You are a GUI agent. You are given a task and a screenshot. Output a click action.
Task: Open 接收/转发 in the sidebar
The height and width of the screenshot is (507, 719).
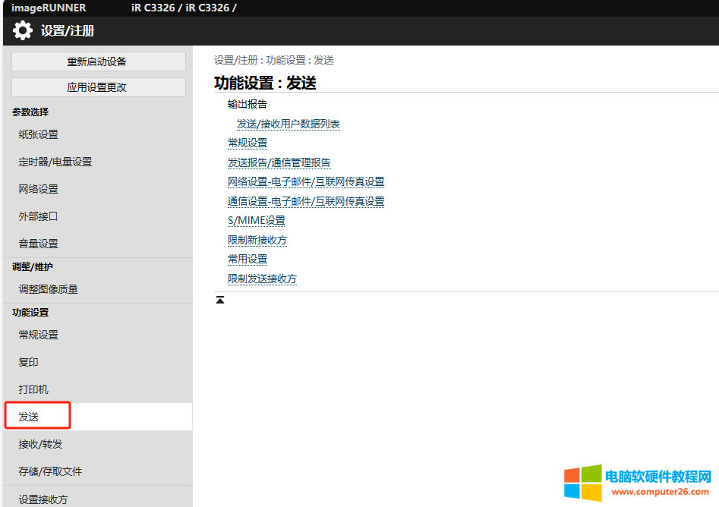tap(40, 444)
